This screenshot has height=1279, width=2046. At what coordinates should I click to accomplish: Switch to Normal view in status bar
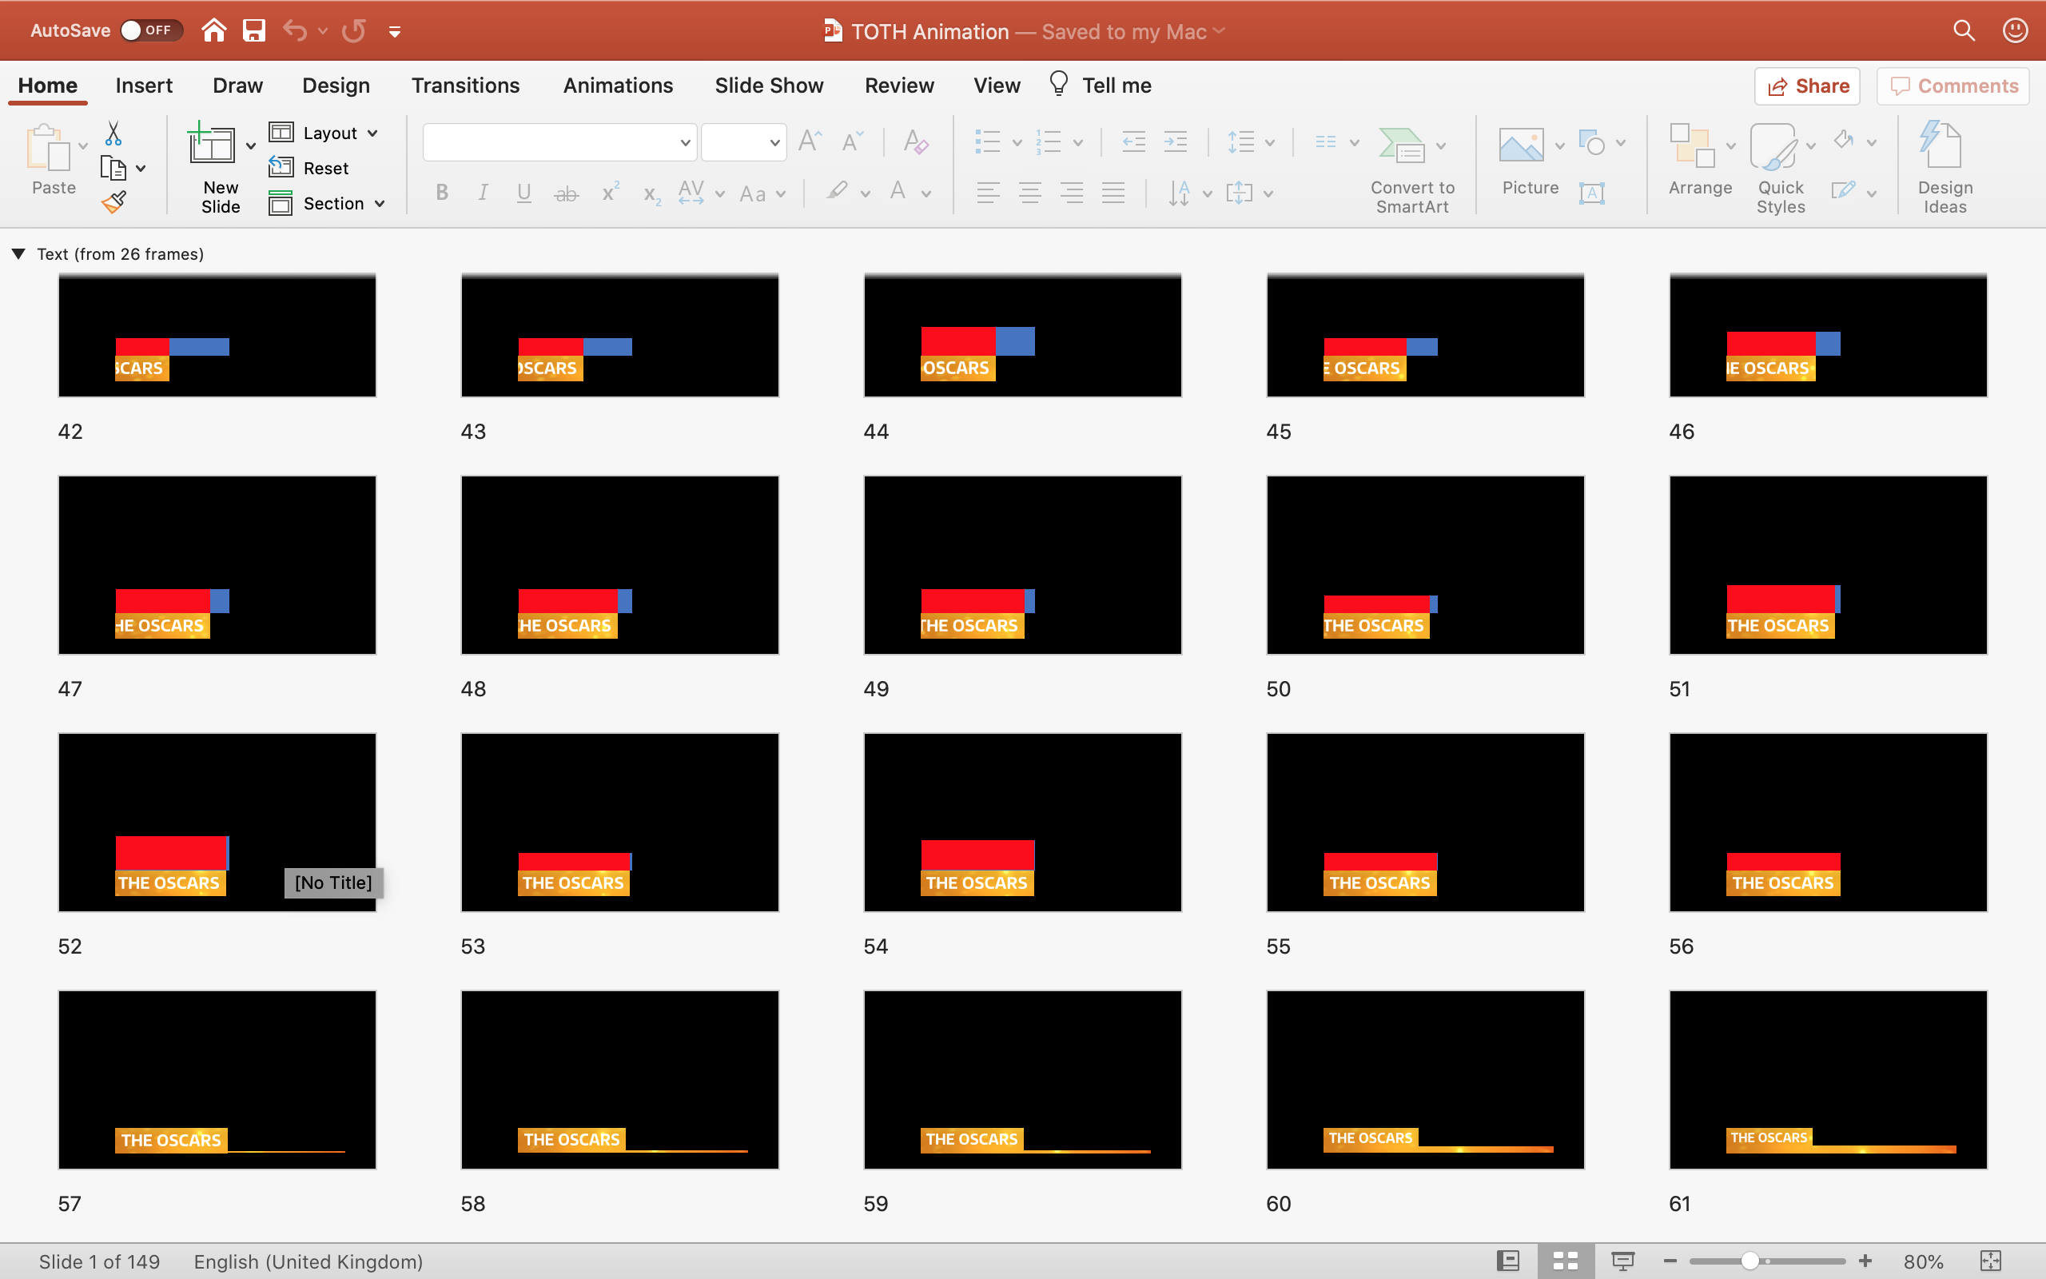point(1507,1261)
